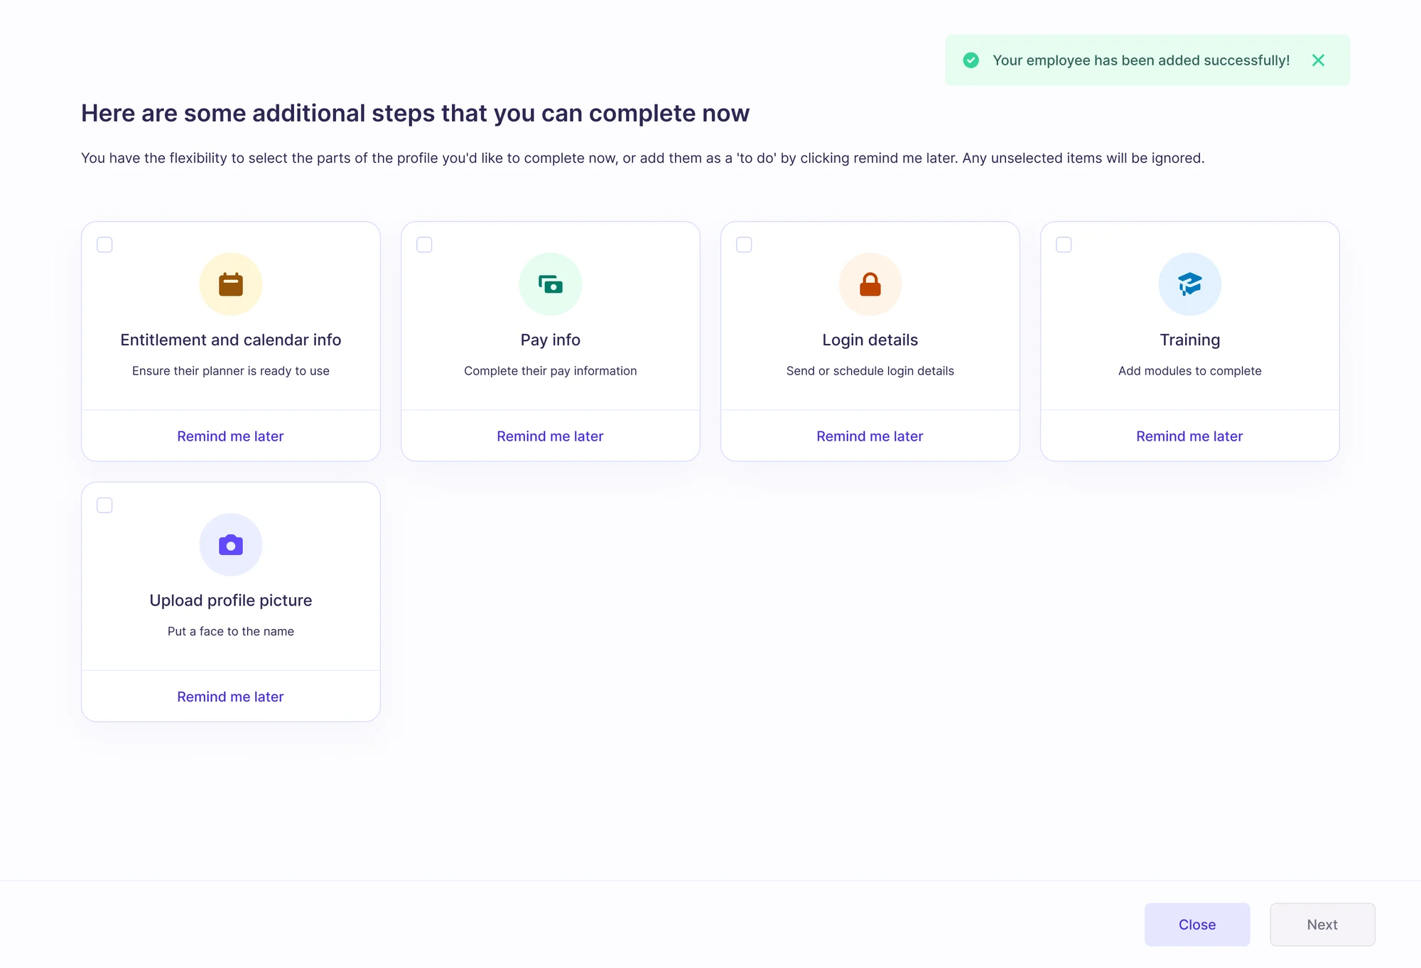Image resolution: width=1421 pixels, height=968 pixels.
Task: Click the Training graduation cap icon
Action: pos(1190,284)
